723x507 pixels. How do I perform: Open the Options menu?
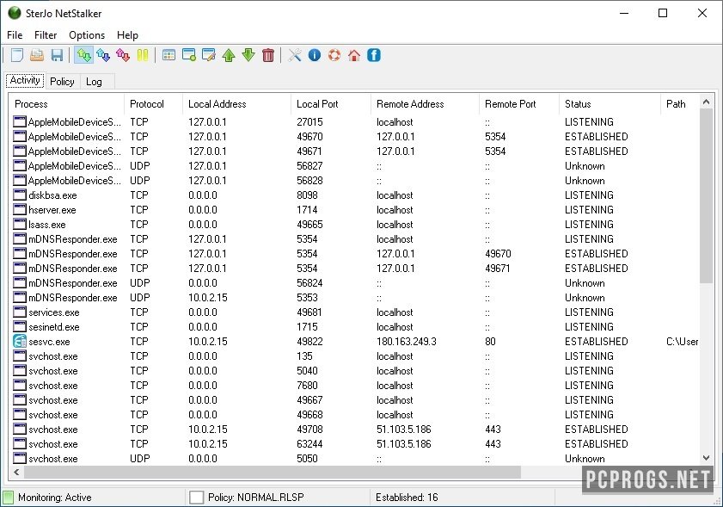click(x=87, y=35)
